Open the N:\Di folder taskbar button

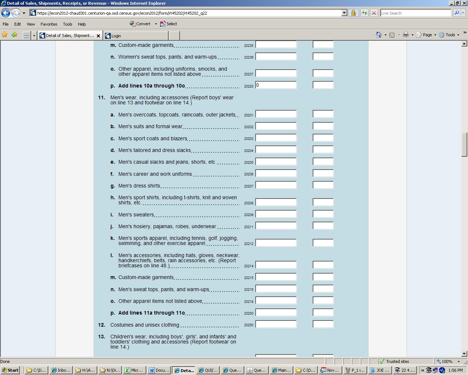(110, 370)
